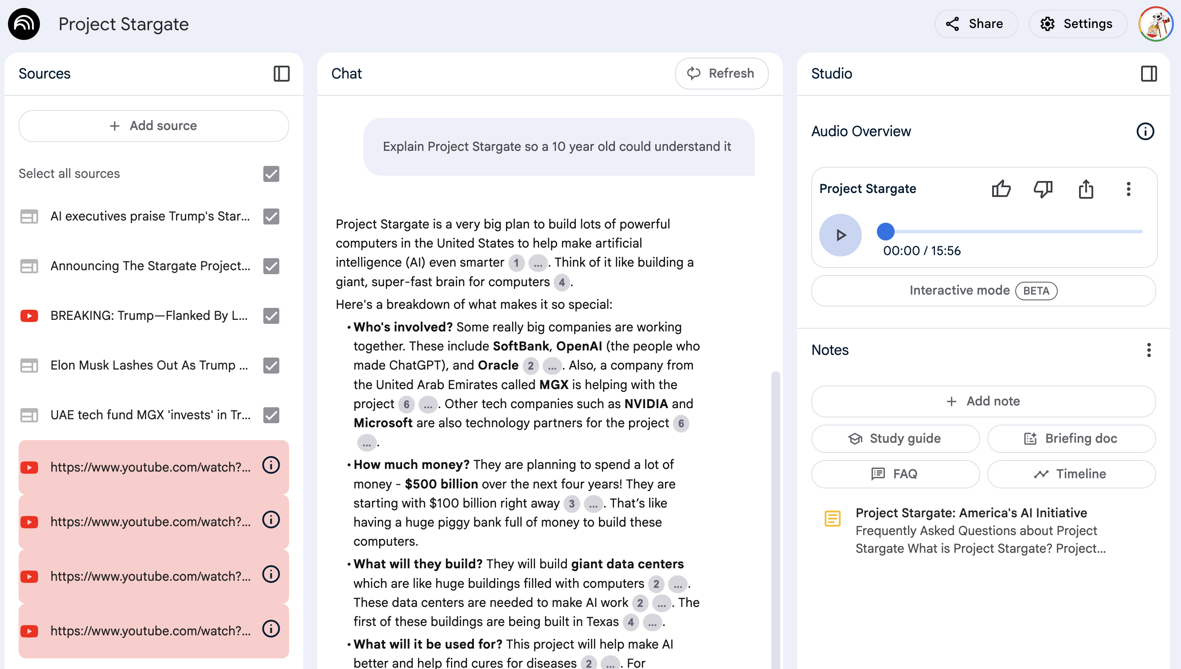
Task: Open Notes section three-dot menu
Action: [x=1148, y=350]
